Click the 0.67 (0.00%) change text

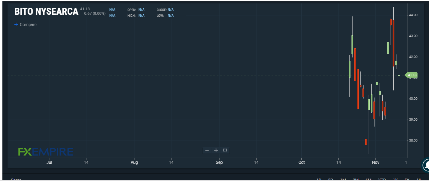(95, 13)
